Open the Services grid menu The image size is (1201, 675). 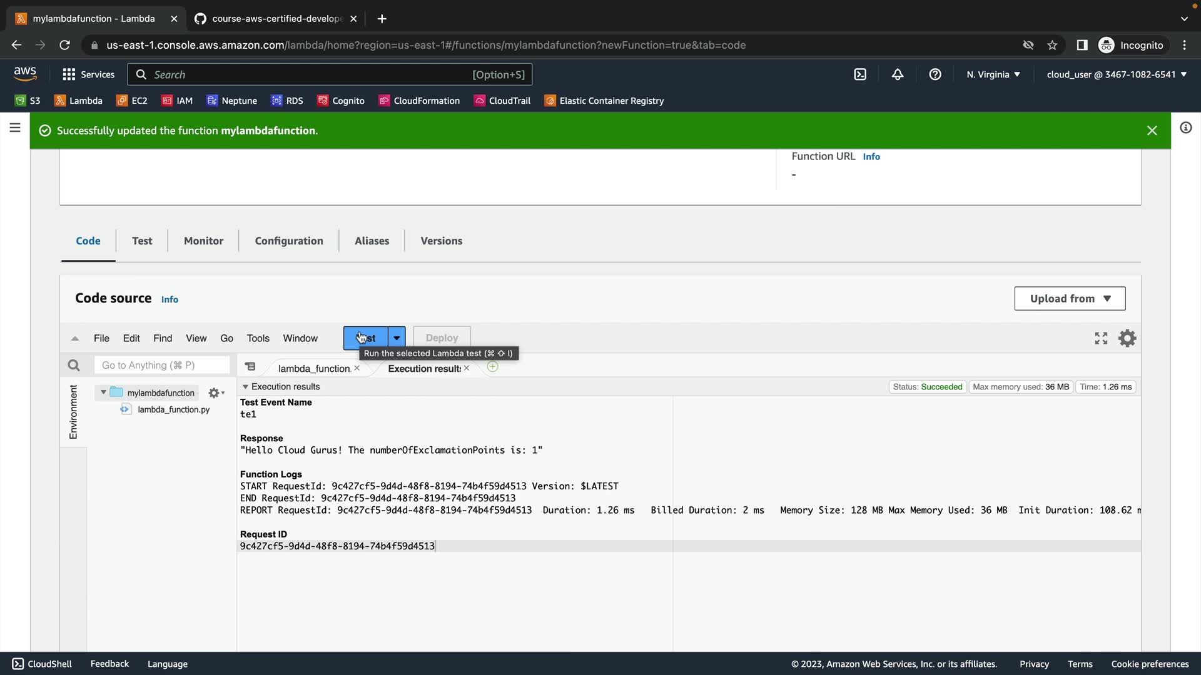pos(88,74)
